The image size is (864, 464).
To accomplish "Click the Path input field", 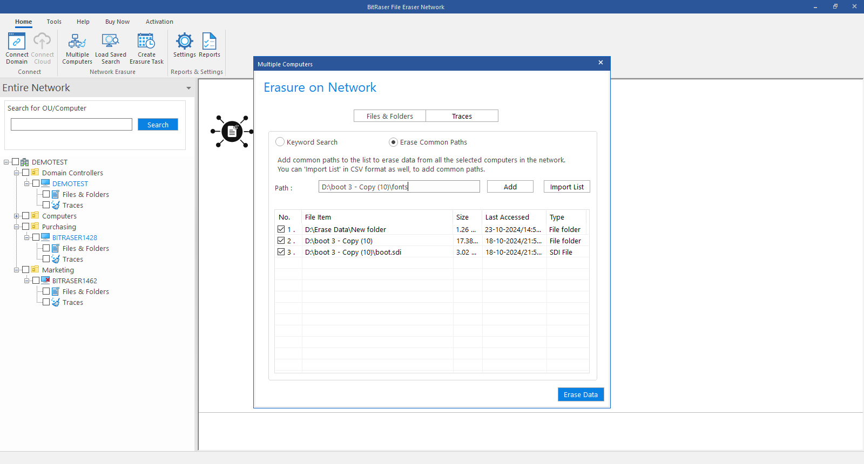I will 399,187.
